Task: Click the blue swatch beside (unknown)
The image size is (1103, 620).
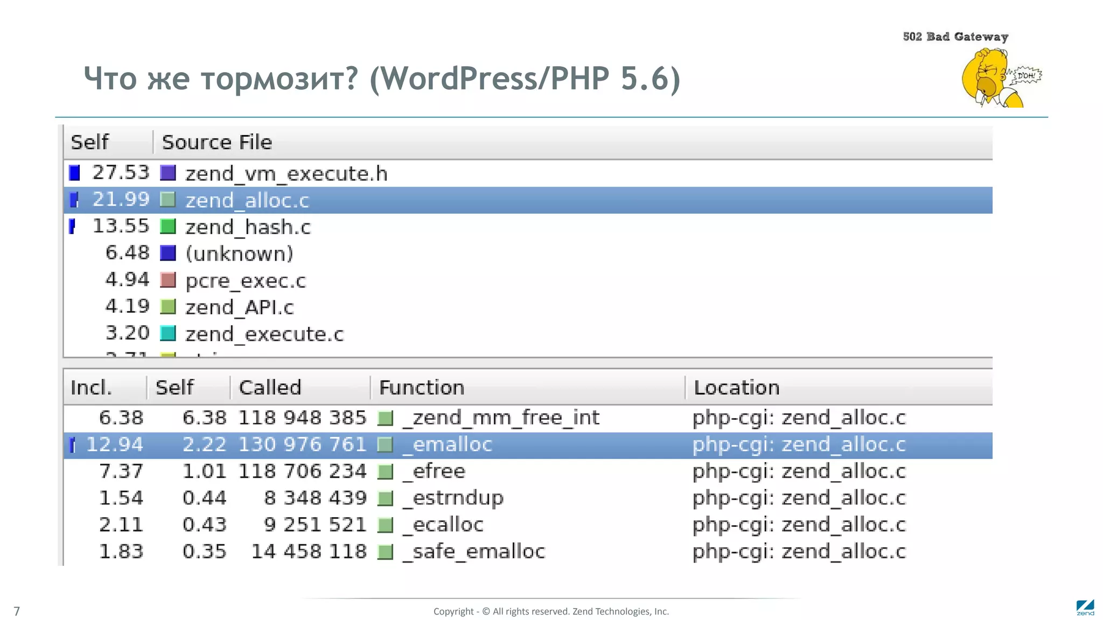Action: click(168, 253)
